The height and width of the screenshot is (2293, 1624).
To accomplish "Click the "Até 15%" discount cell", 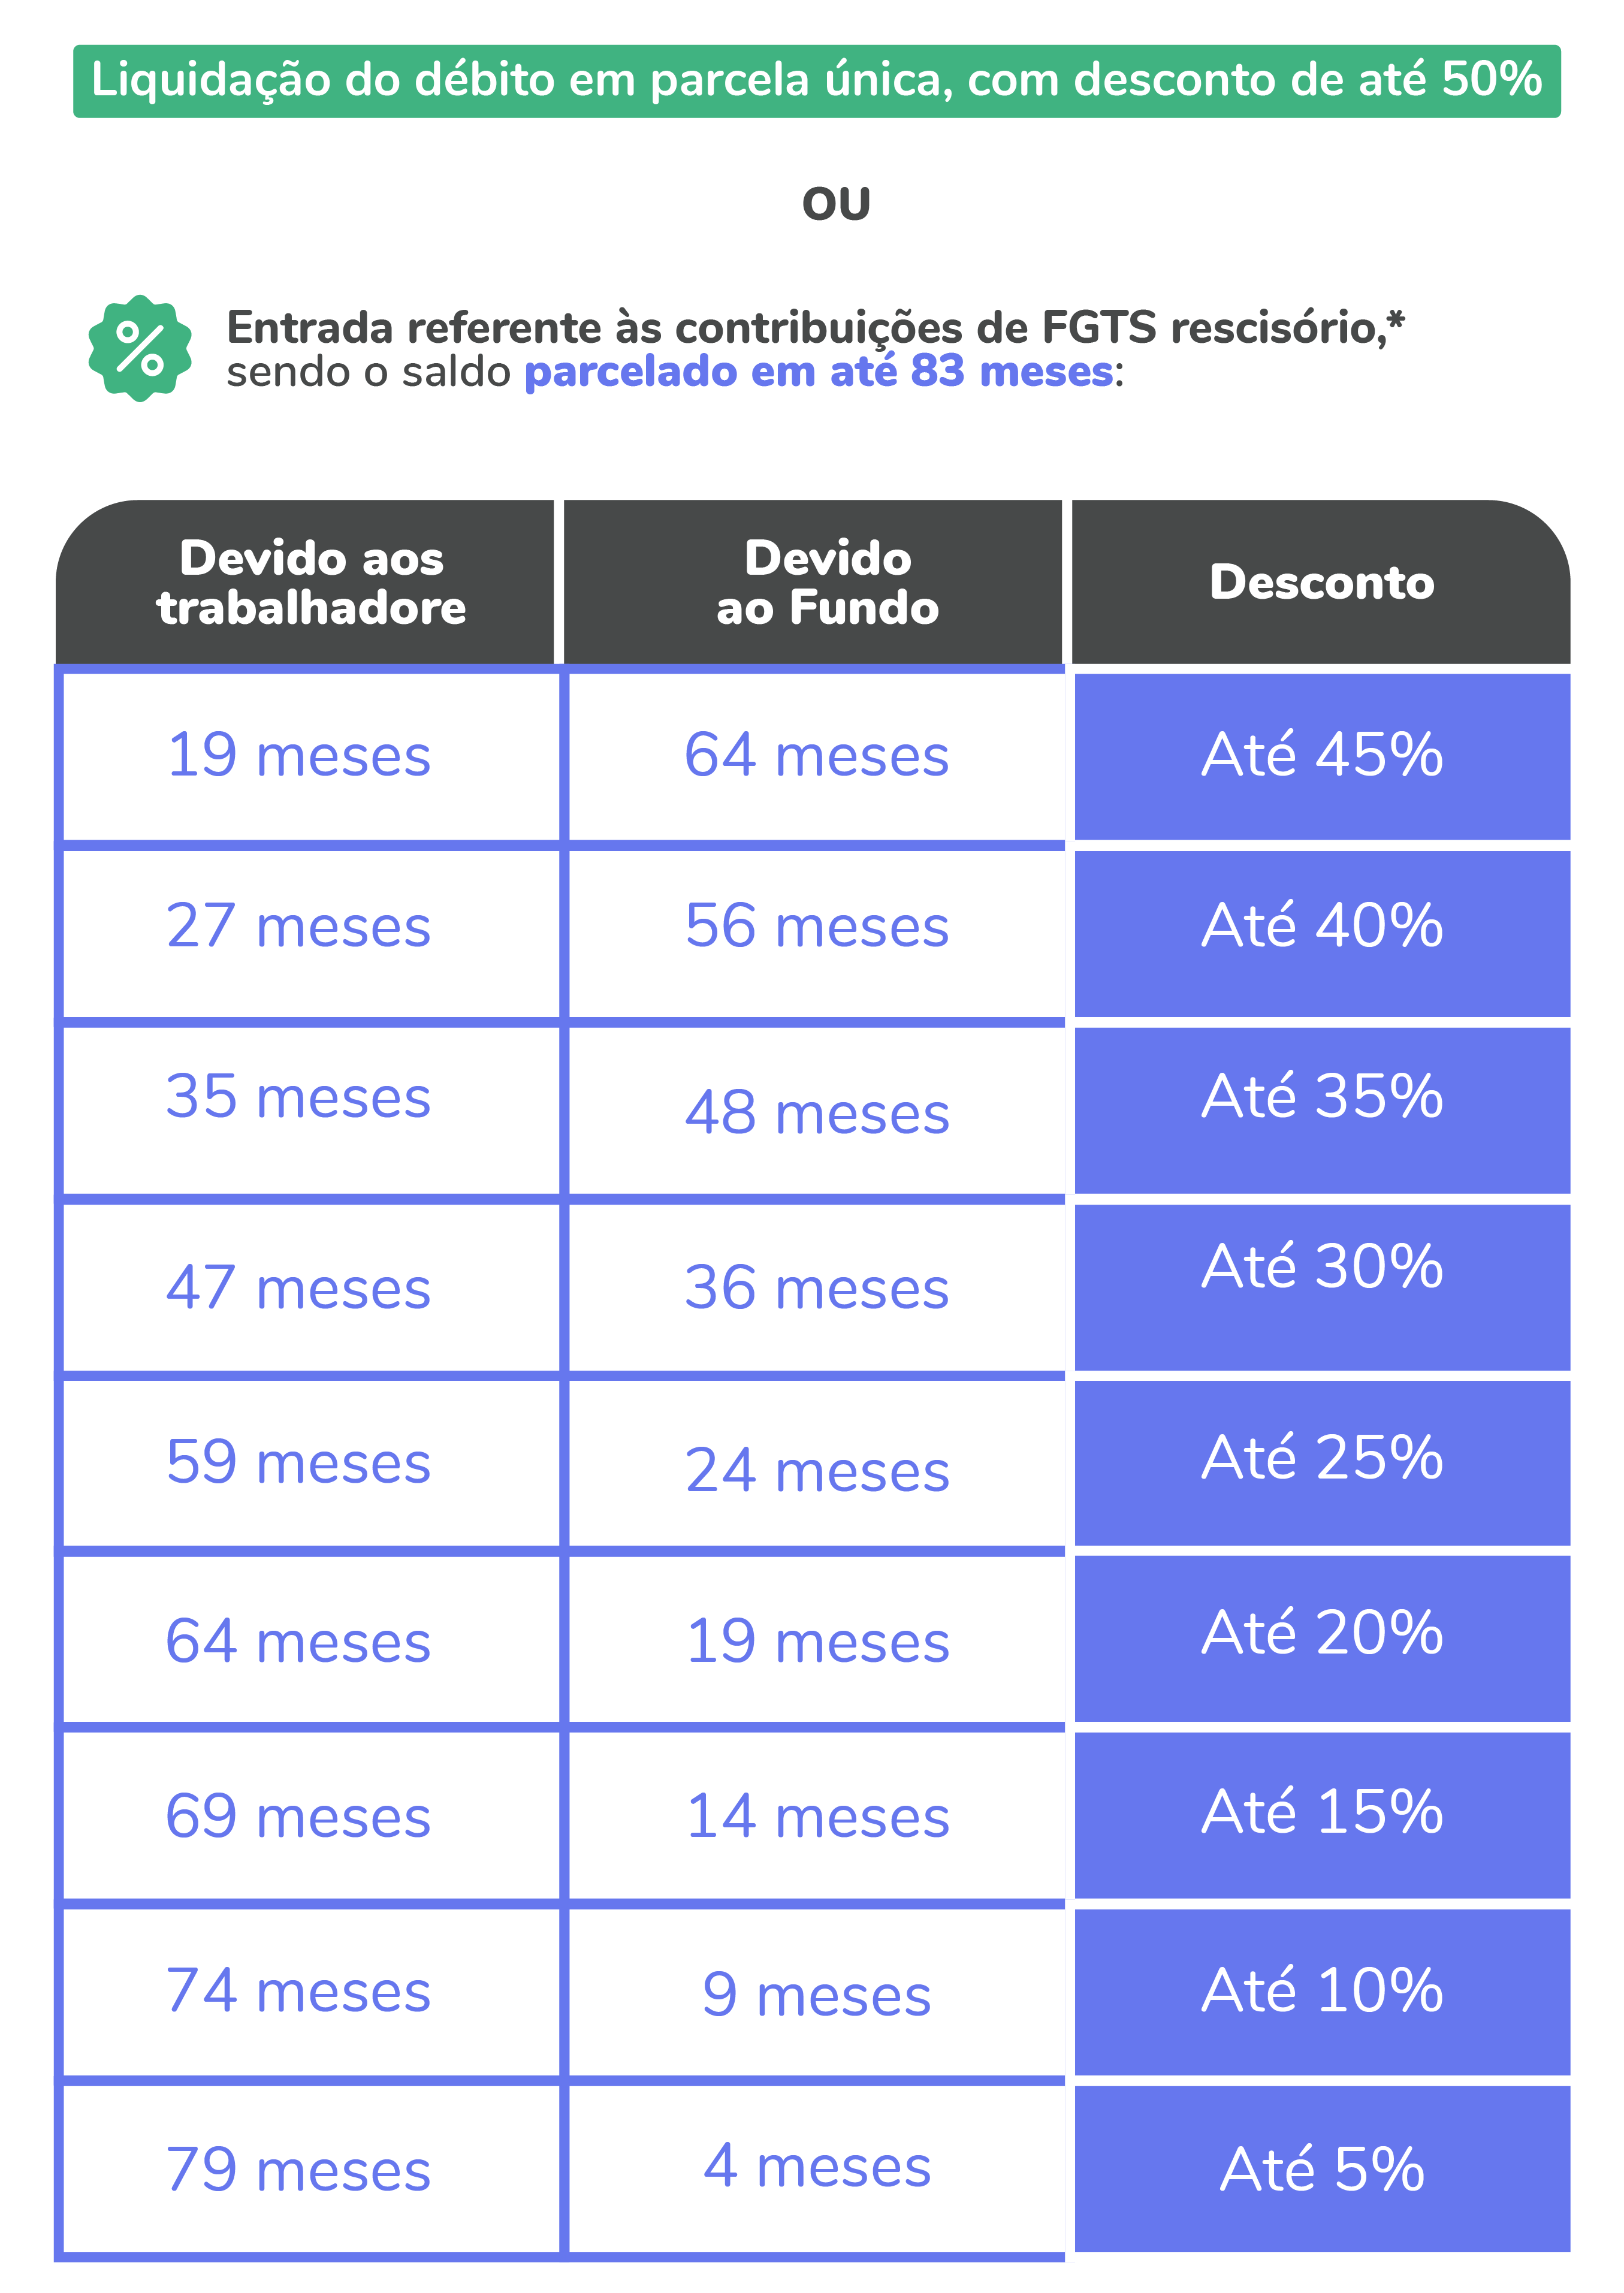I will point(1321,1814).
